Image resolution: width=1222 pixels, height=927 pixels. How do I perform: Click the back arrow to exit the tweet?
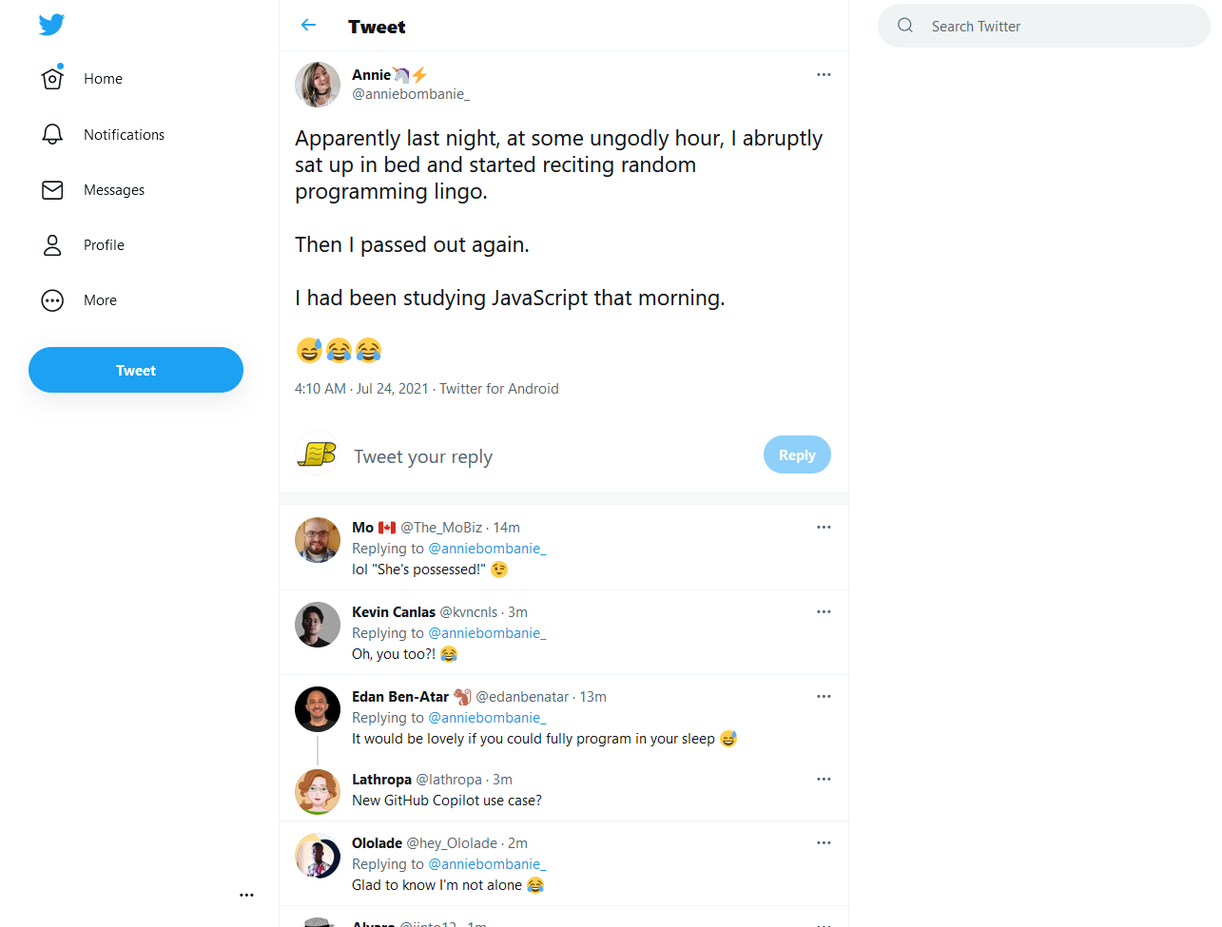pyautogui.click(x=308, y=25)
